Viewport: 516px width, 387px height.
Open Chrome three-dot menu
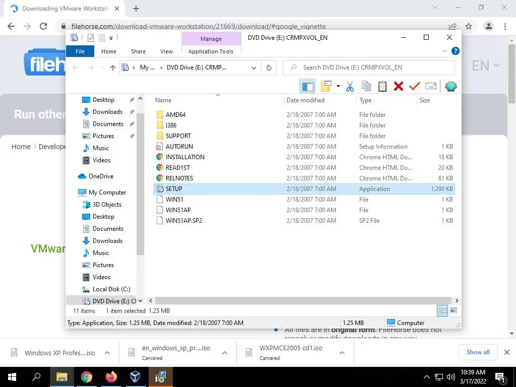[505, 26]
